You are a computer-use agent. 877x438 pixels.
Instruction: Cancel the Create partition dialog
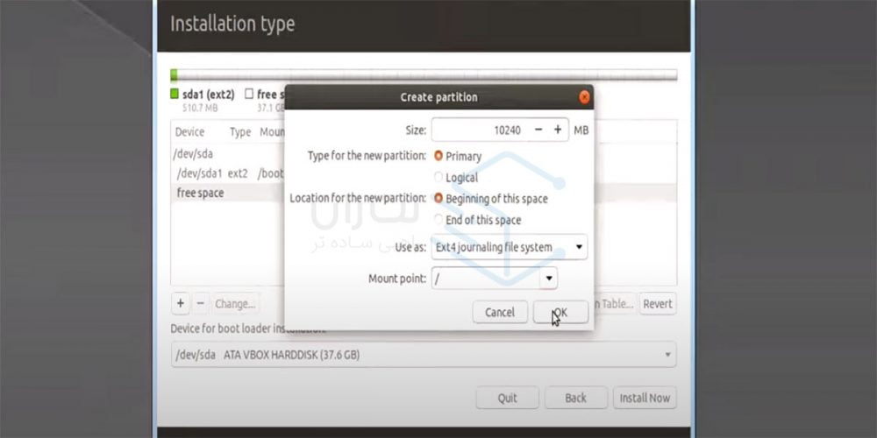coord(500,312)
